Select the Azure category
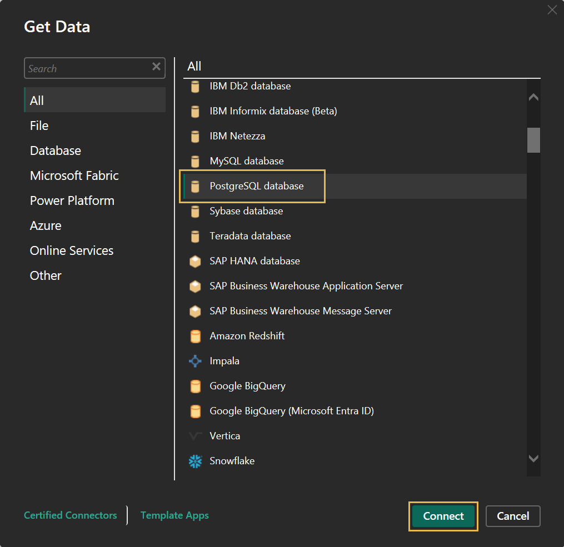The image size is (564, 547). point(95,225)
